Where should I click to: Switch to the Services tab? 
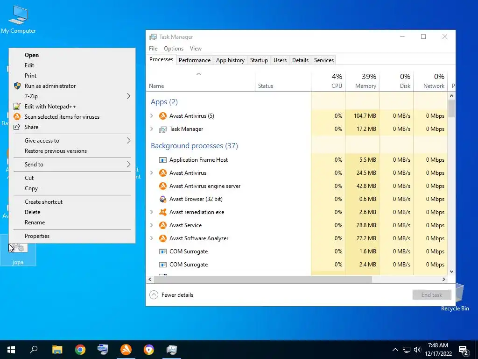[x=324, y=60]
